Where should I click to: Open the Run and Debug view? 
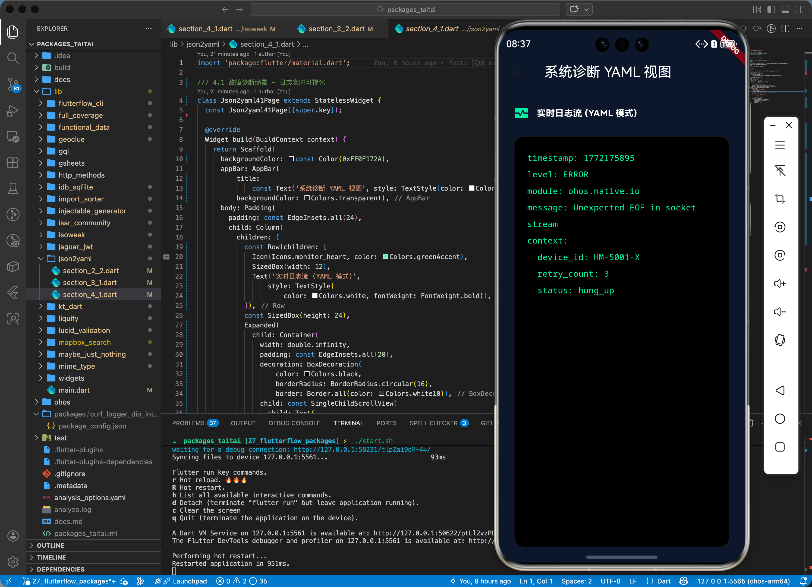[13, 111]
